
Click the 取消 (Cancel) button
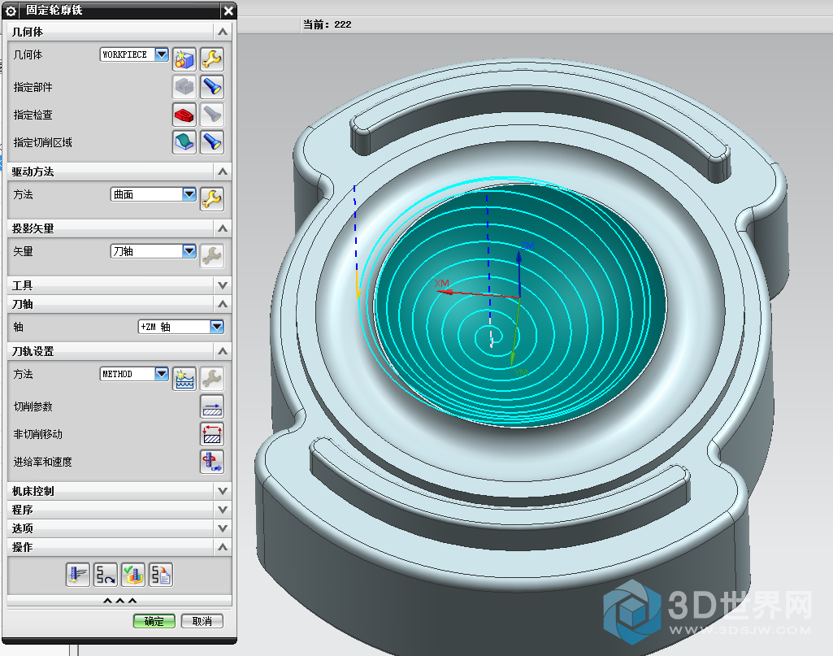pos(202,621)
